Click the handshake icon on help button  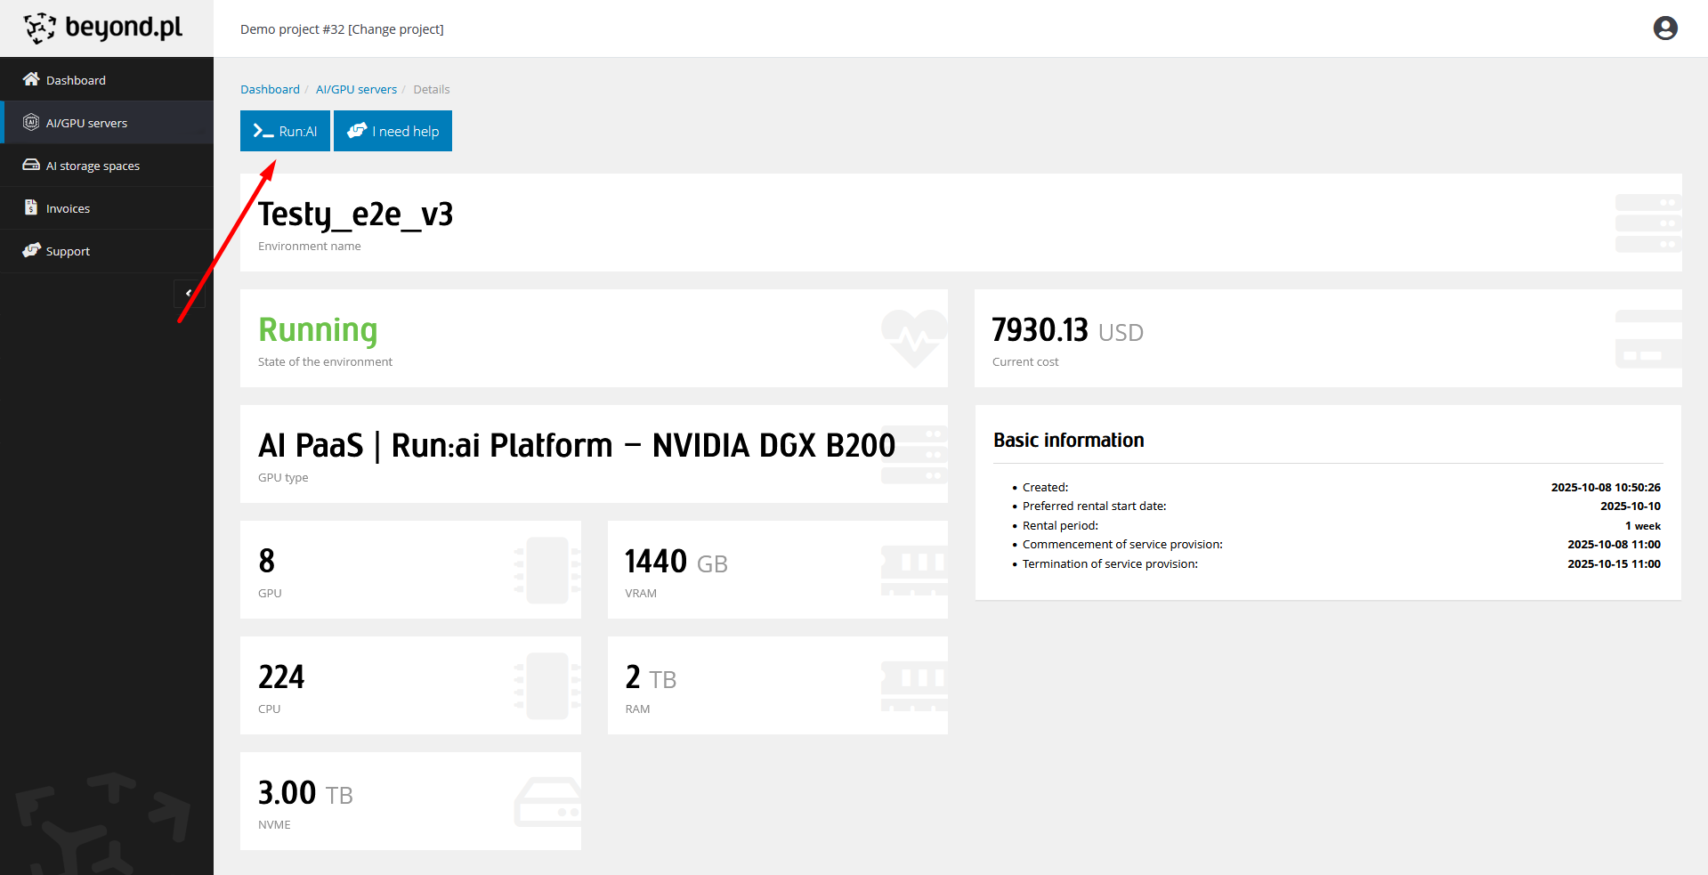357,131
